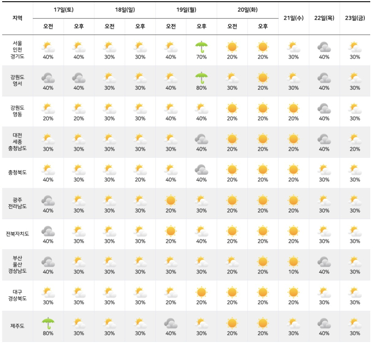This screenshot has width=373, height=344.
Task: Click the 20% value for 대전 세종 on 23일(금)
Action: click(x=355, y=149)
